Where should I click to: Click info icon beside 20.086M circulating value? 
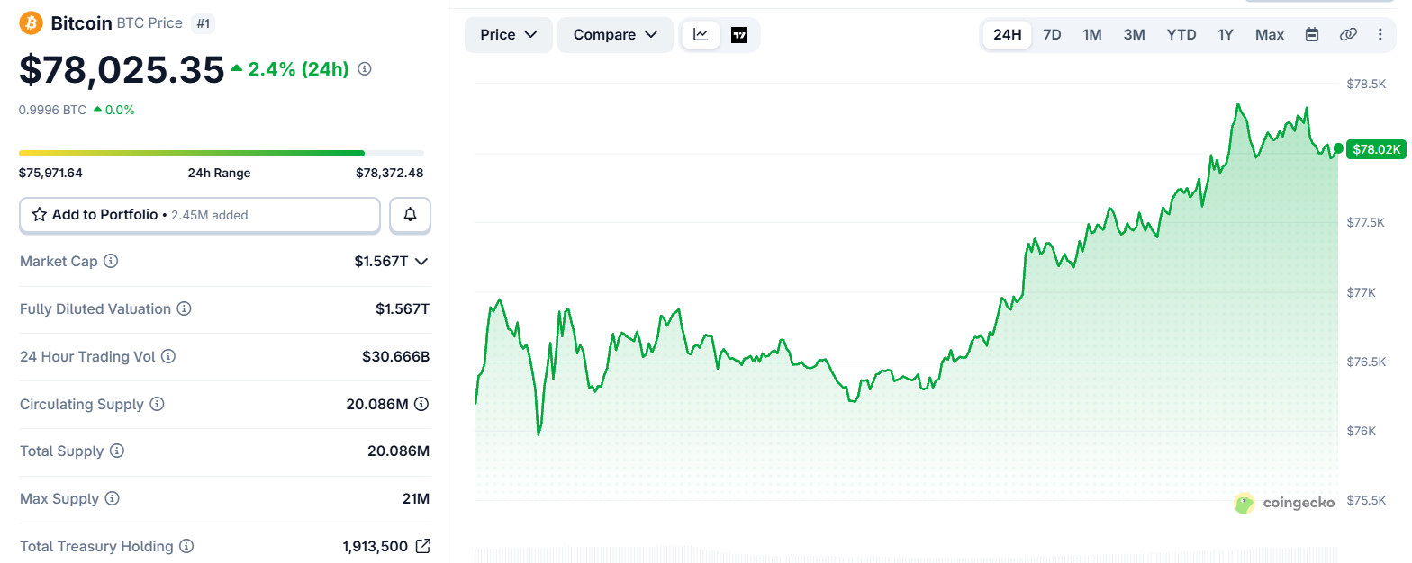pyautogui.click(x=421, y=405)
